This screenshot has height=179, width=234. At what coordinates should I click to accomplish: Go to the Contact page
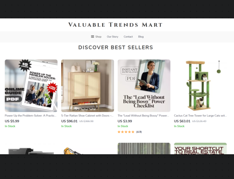(x=128, y=36)
